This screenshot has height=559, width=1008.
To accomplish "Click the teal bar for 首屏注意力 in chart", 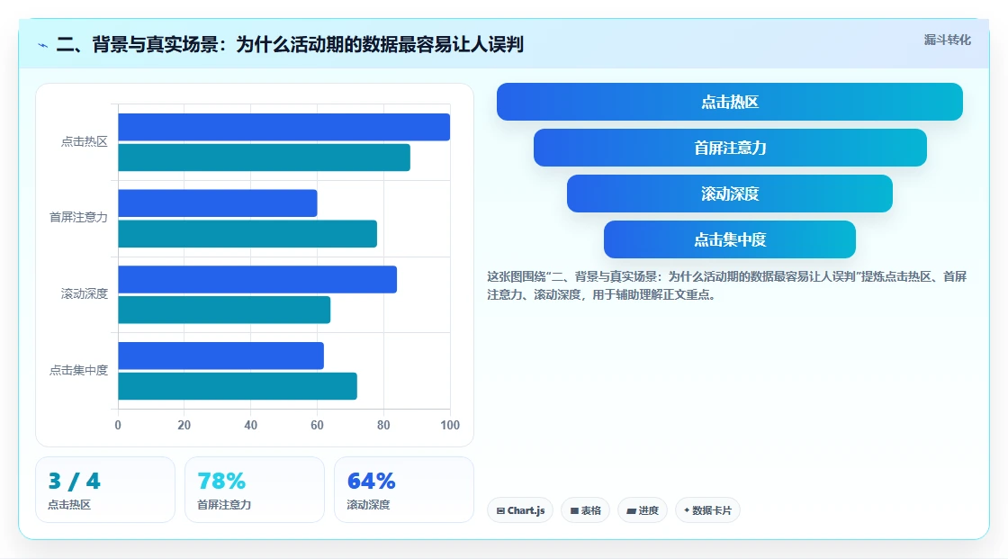I will (247, 233).
